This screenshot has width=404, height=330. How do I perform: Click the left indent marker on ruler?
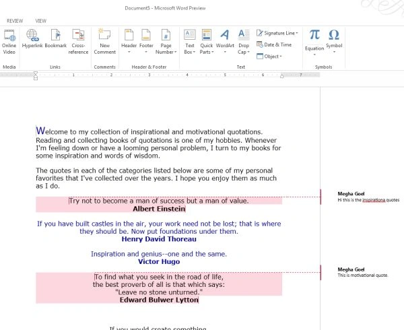click(x=36, y=75)
